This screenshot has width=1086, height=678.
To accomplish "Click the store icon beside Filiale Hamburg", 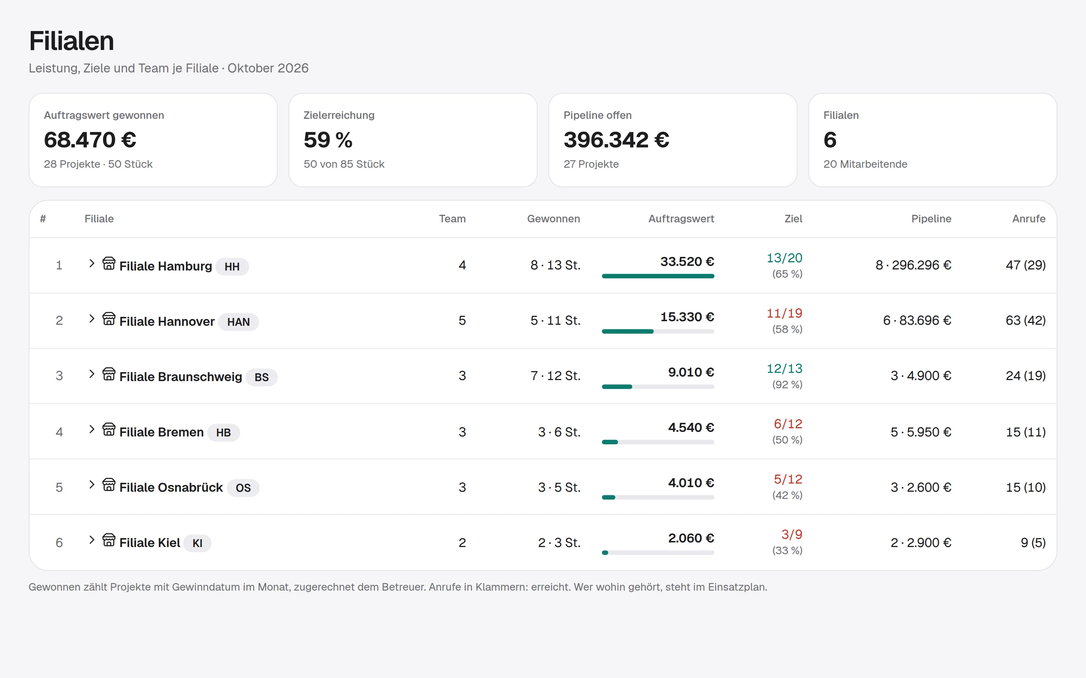I will pyautogui.click(x=109, y=263).
